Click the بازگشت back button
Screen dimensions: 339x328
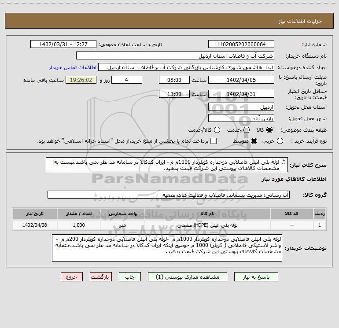pyautogui.click(x=101, y=277)
